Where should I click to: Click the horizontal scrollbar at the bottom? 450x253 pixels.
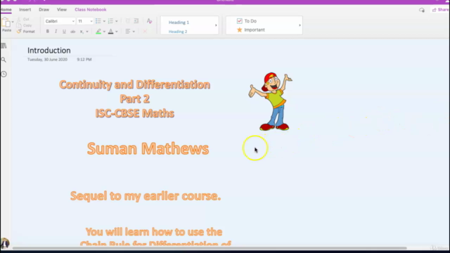pos(210,248)
